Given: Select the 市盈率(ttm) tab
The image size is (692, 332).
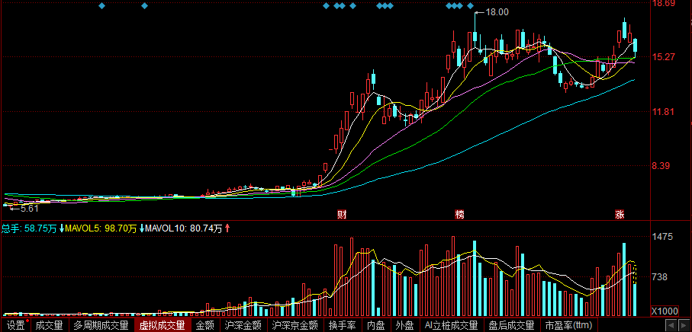Looking at the screenshot, I should point(568,325).
